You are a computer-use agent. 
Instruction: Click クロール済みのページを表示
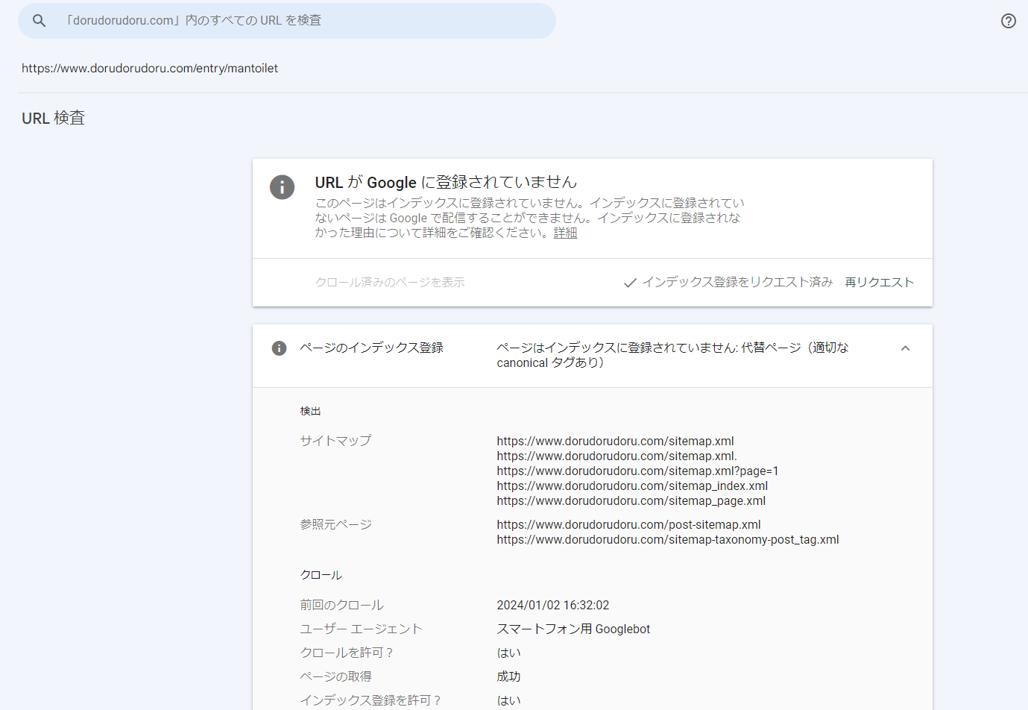click(x=390, y=283)
